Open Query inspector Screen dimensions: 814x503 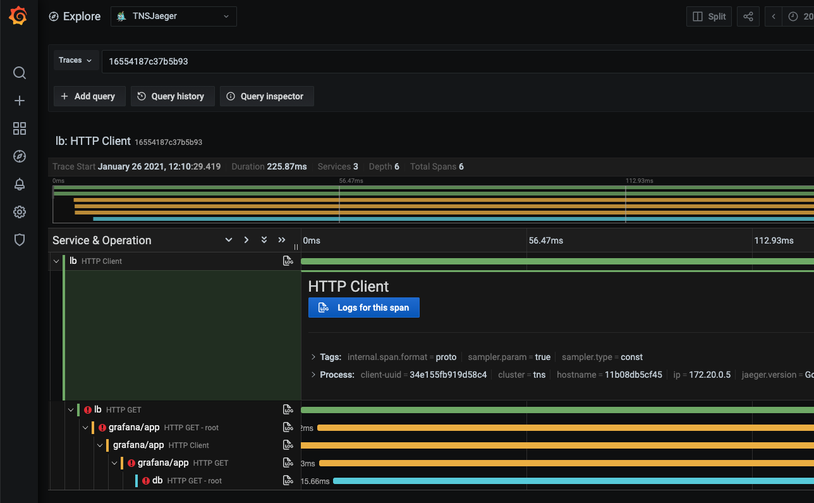pyautogui.click(x=267, y=96)
